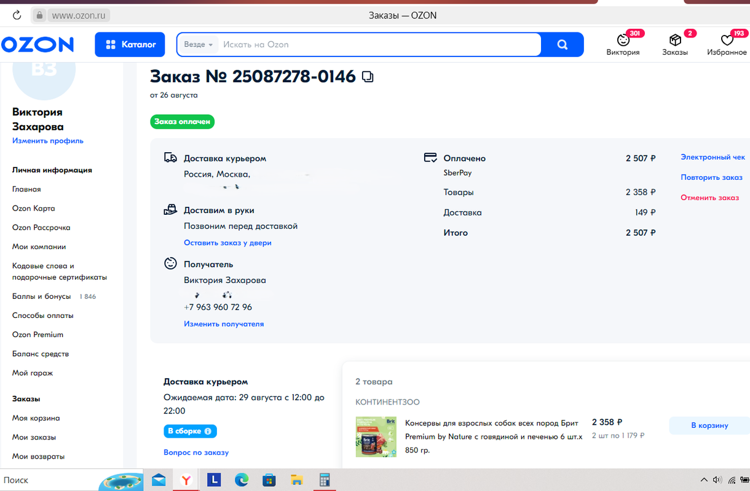Open Баланс средств in the sidebar

[x=41, y=354]
